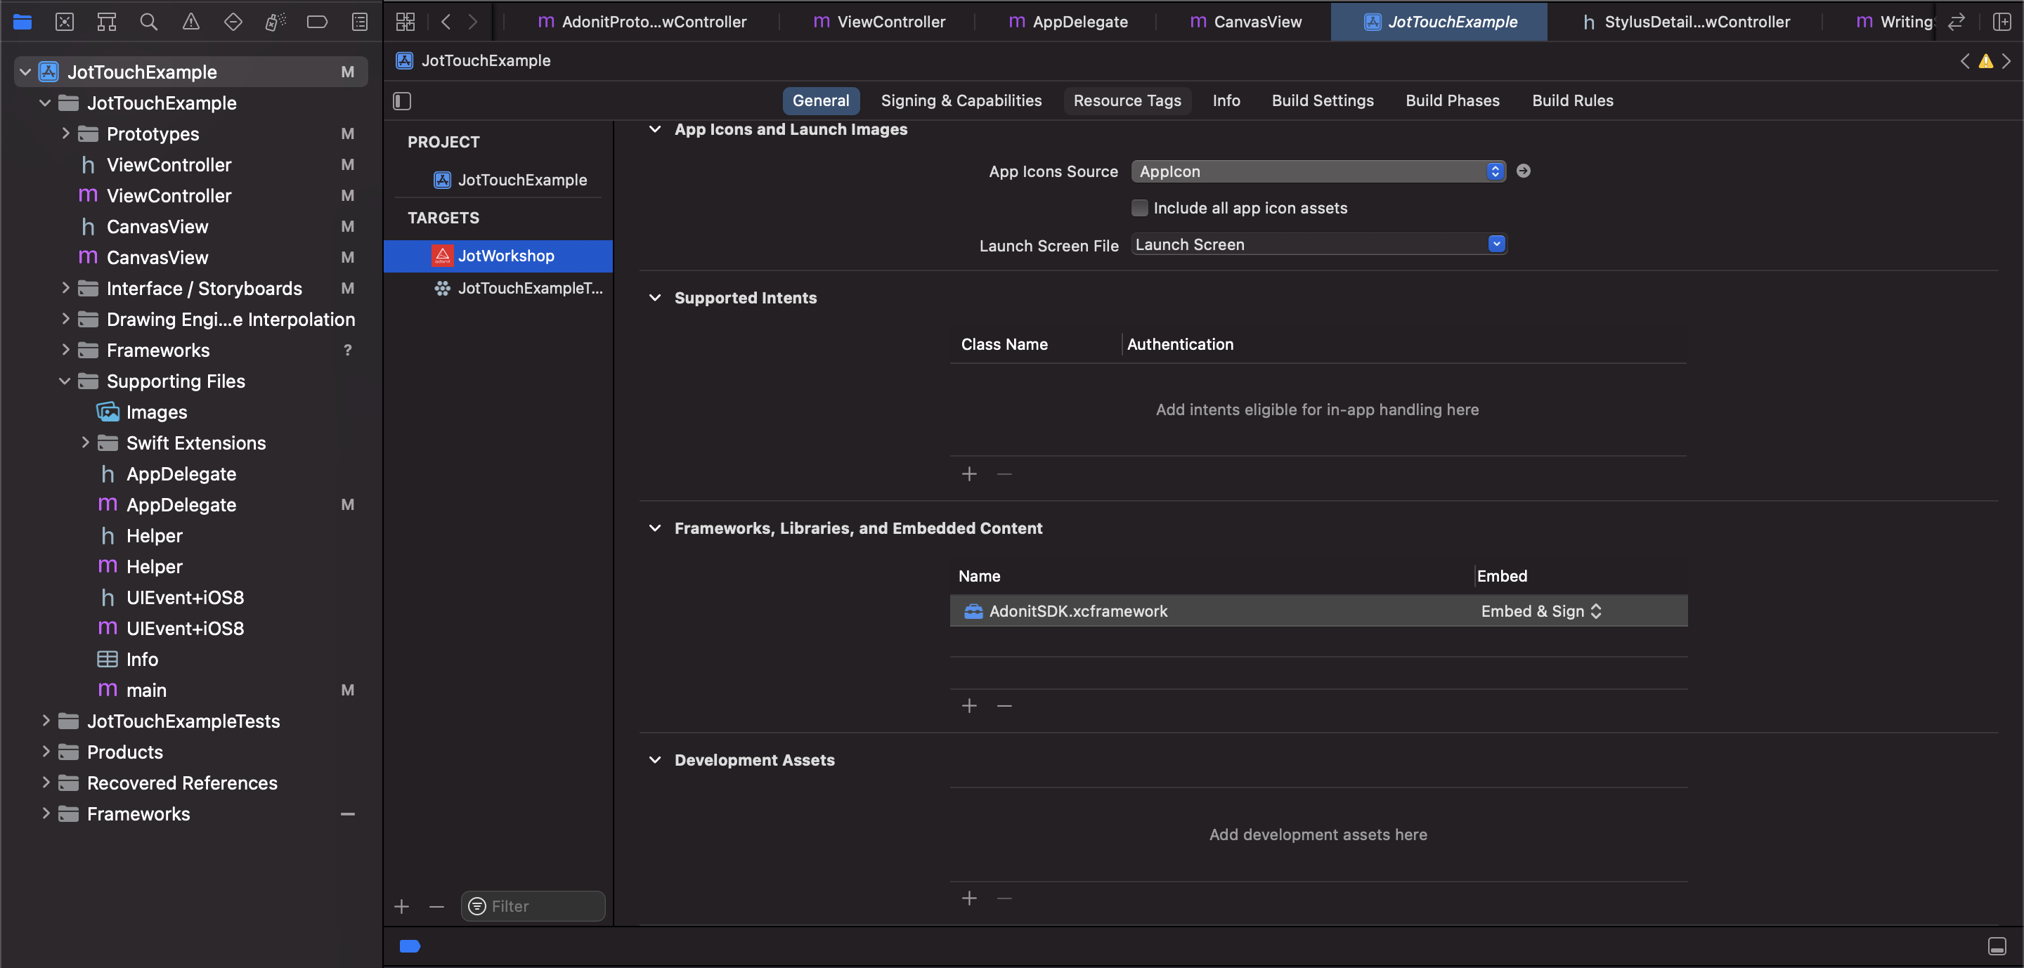The image size is (2024, 968).
Task: Switch to Signing & Capabilities tab
Action: click(x=961, y=100)
